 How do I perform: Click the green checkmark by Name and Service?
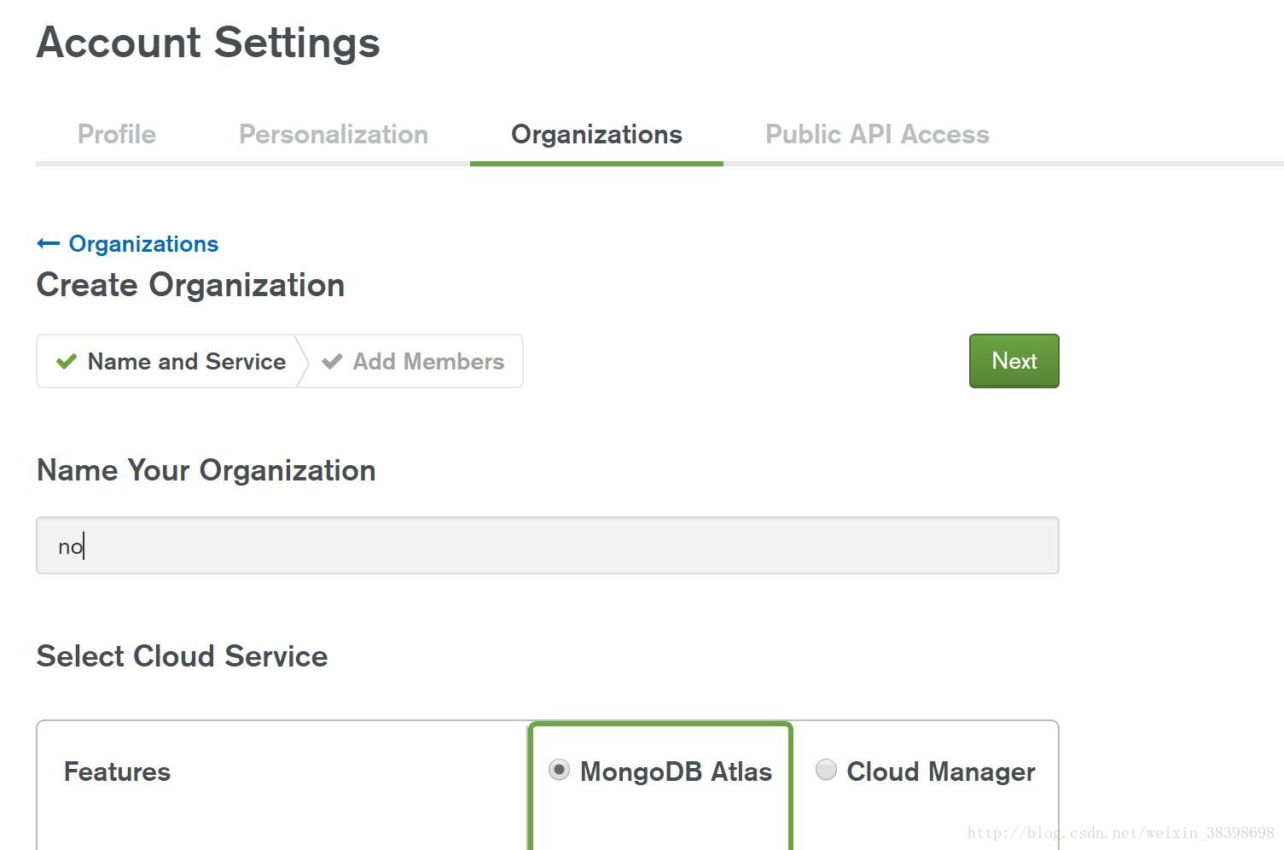pyautogui.click(x=66, y=361)
